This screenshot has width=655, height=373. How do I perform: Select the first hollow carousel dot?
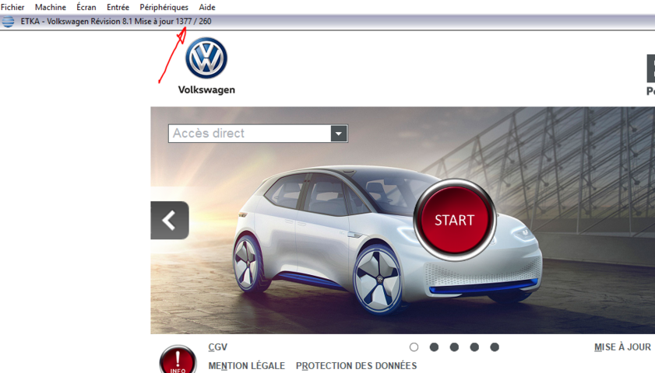coord(414,347)
